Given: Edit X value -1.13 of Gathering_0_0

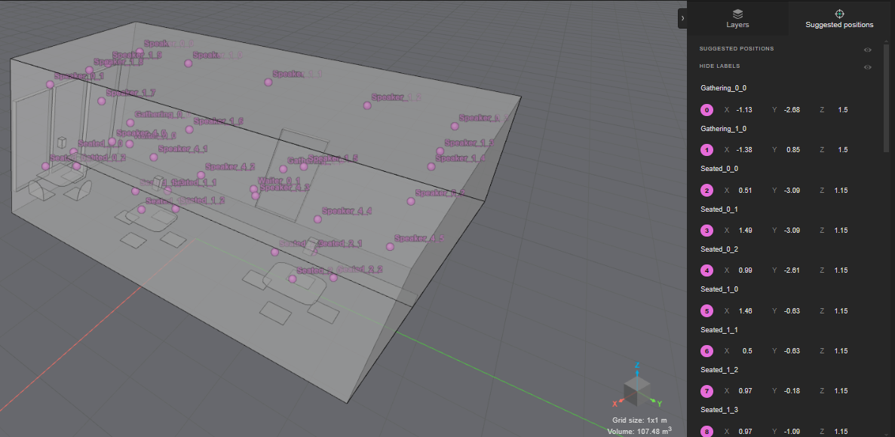Looking at the screenshot, I should coord(743,110).
